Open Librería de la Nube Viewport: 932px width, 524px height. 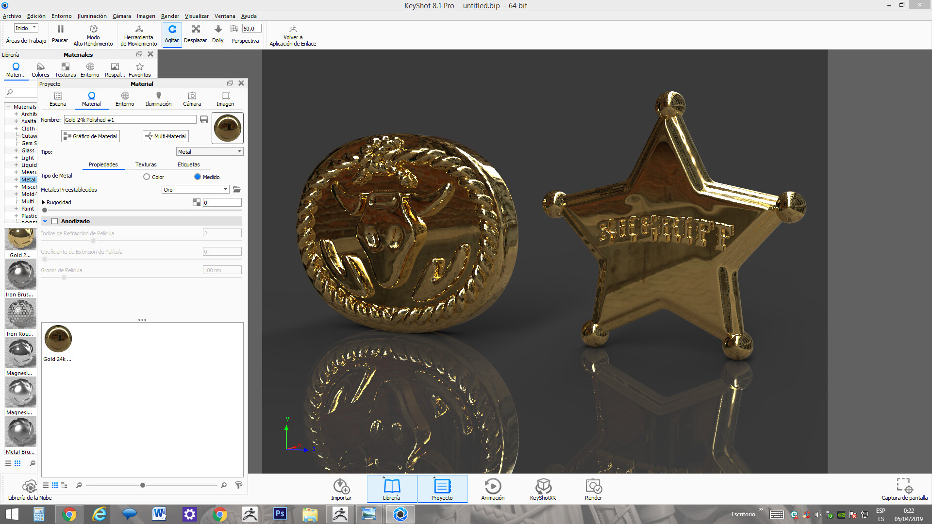coord(30,489)
